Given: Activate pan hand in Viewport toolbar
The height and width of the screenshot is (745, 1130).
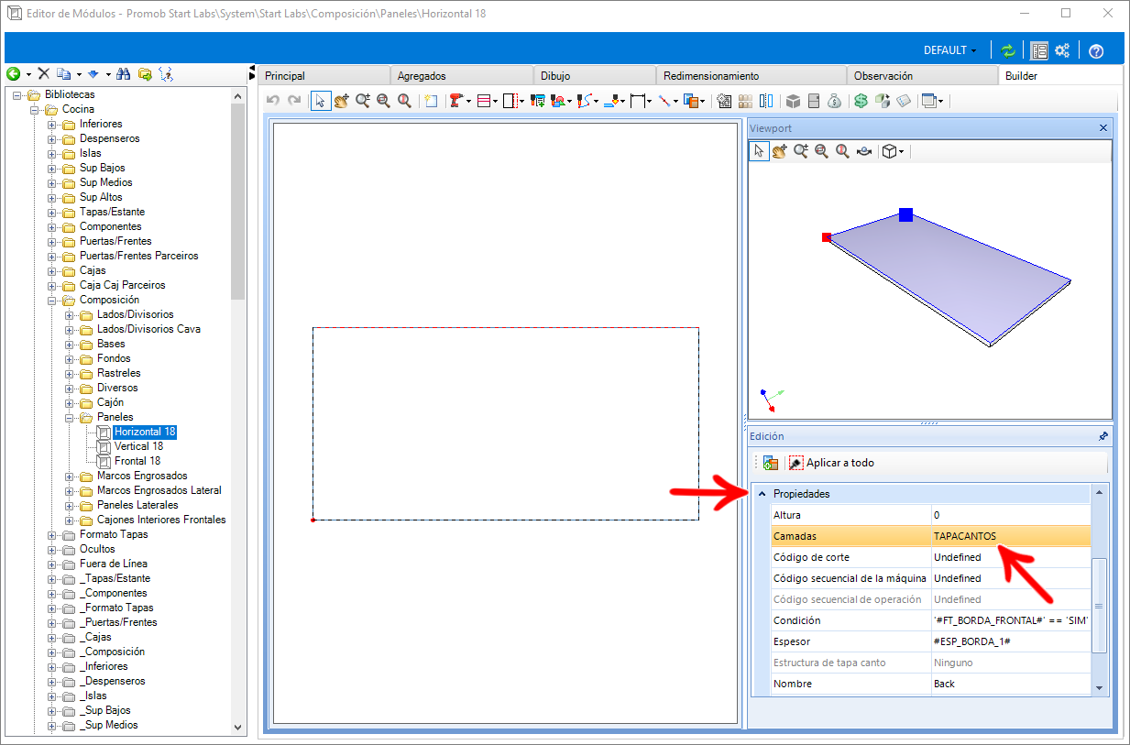Looking at the screenshot, I should click(780, 151).
